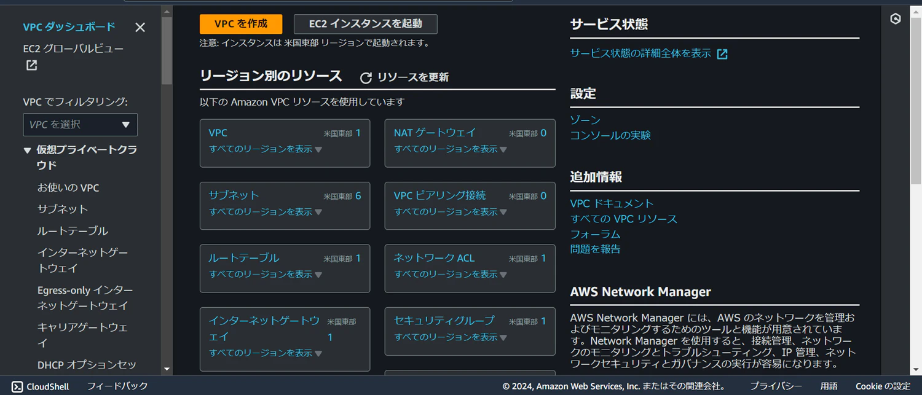
Task: Open DHCP オプションセット in the sidebar
Action: point(87,365)
